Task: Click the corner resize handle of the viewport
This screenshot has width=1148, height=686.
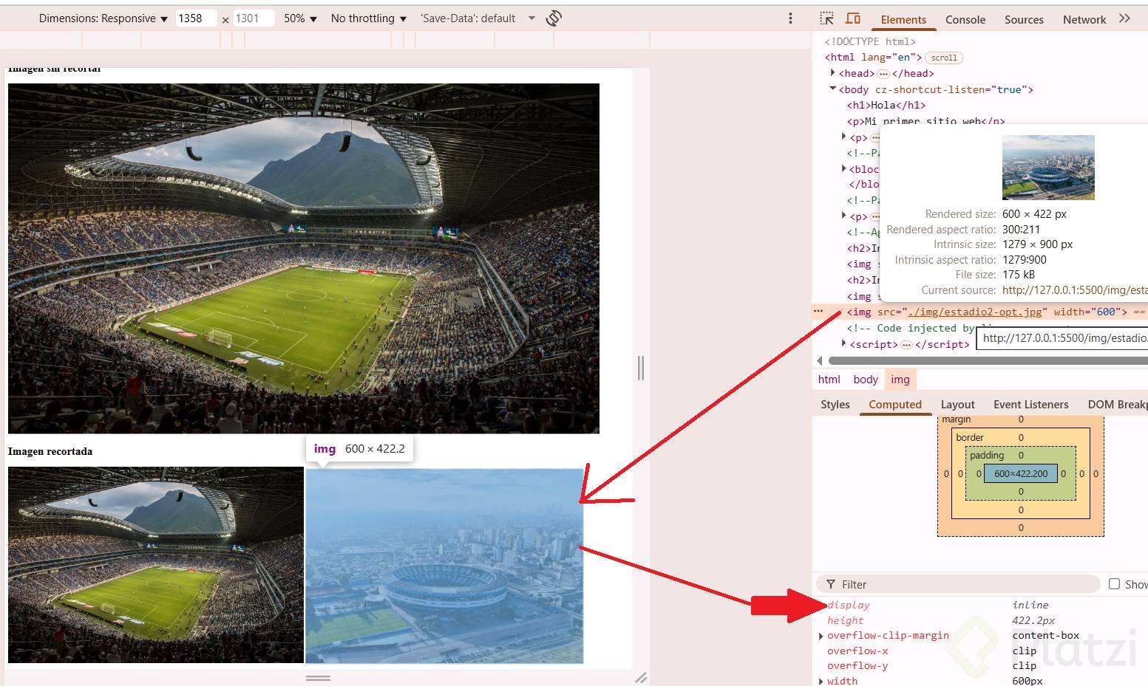Action: (x=641, y=677)
